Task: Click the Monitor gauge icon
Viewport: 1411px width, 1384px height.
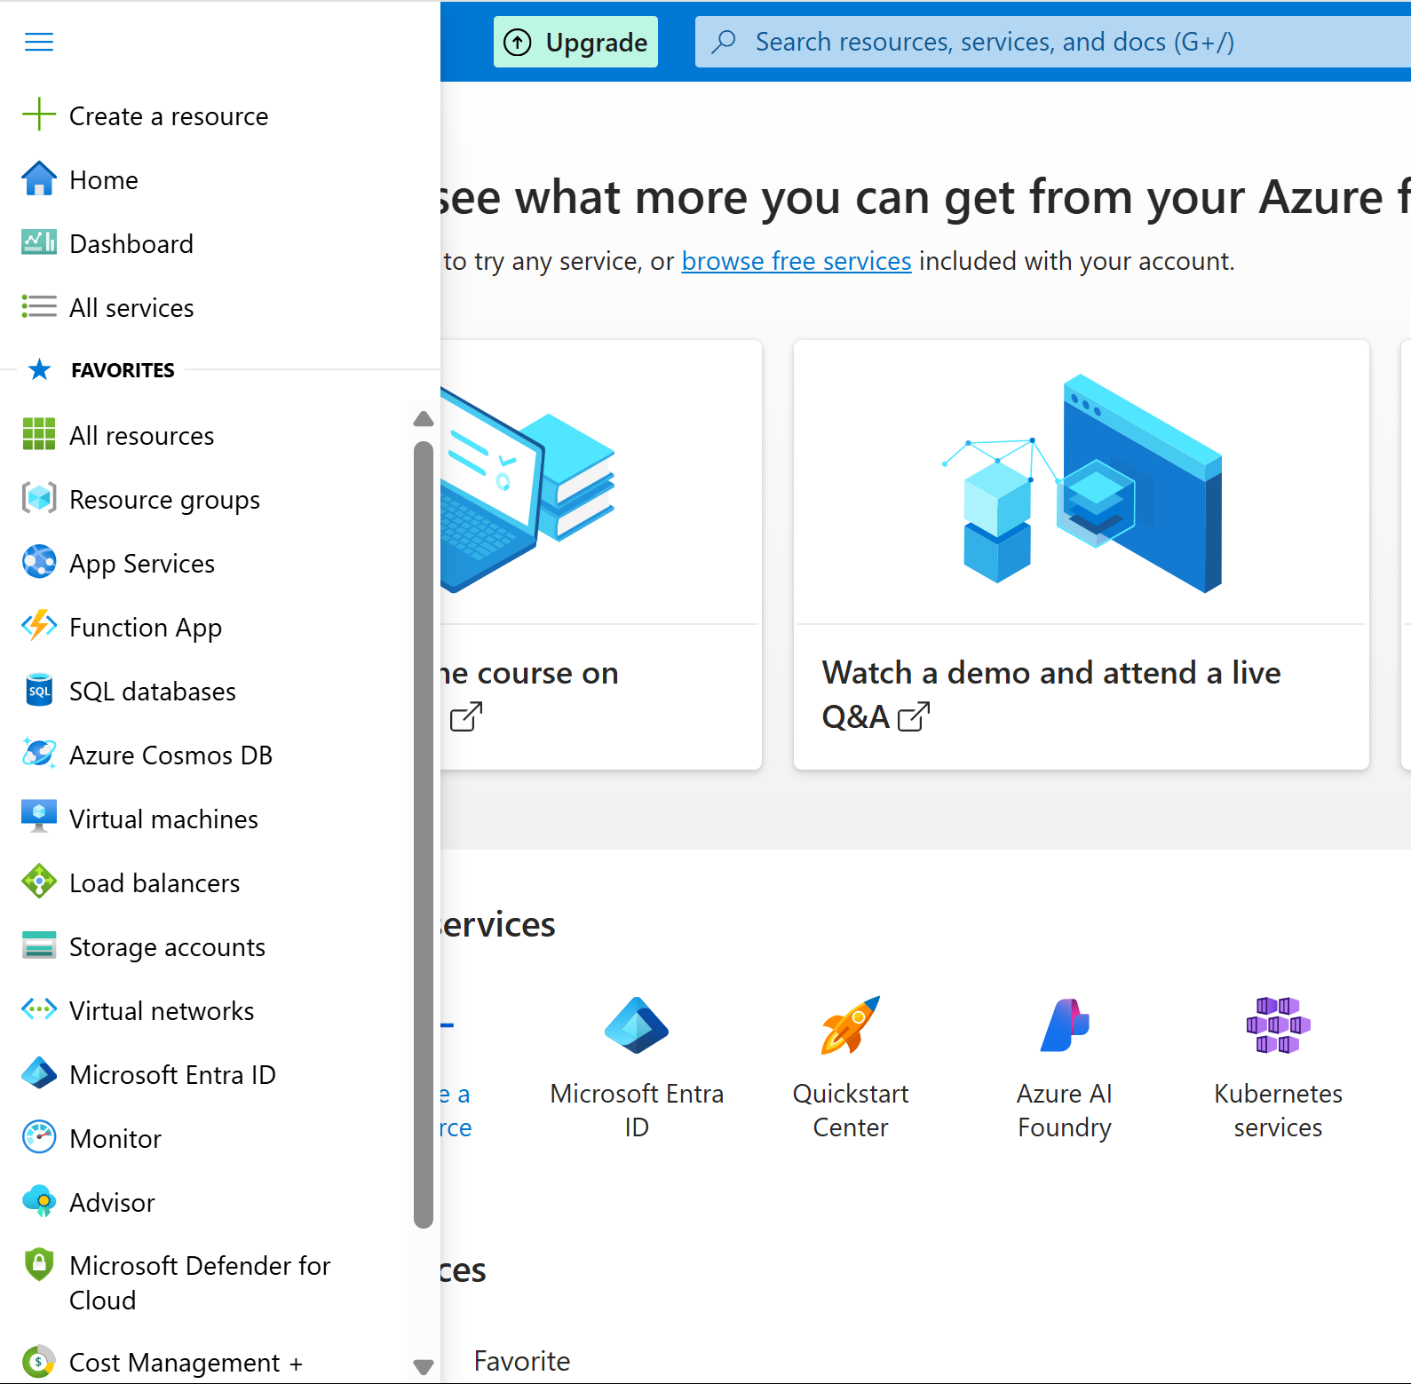Action: point(39,1137)
